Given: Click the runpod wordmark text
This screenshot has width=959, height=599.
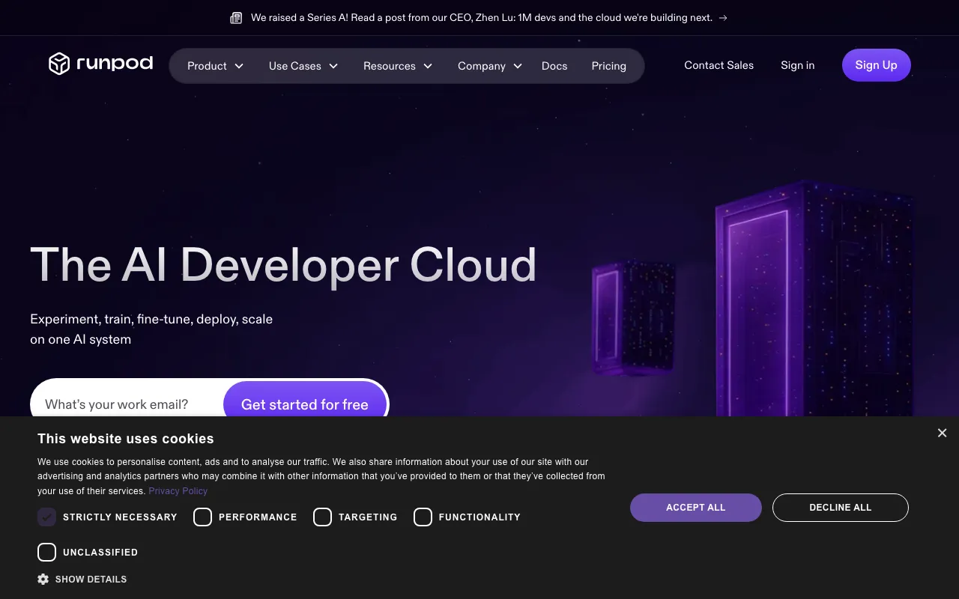Looking at the screenshot, I should pos(115,64).
